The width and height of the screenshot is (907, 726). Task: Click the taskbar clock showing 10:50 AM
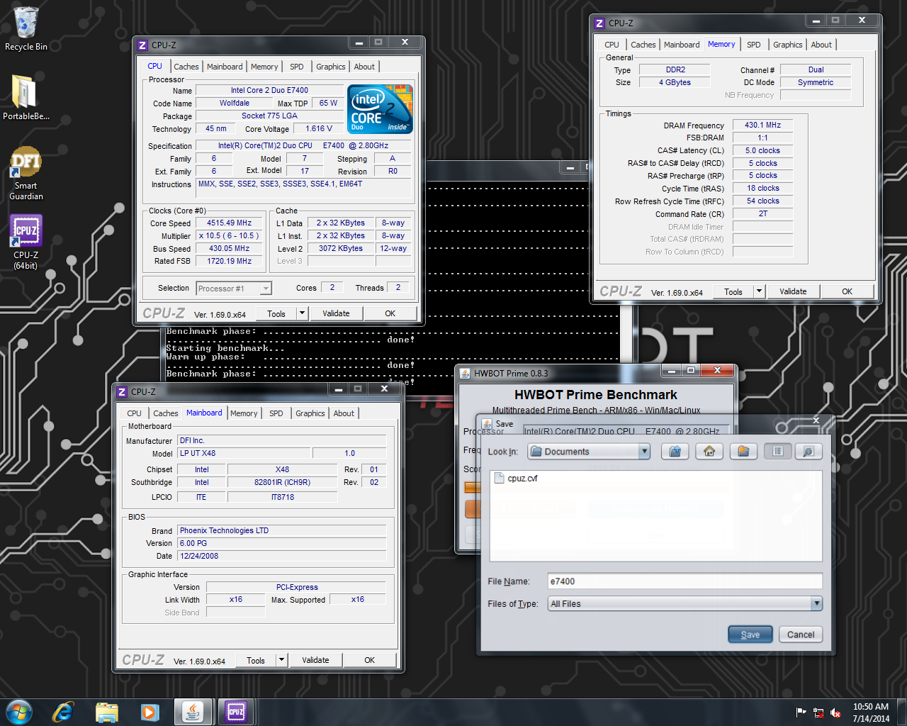click(871, 713)
